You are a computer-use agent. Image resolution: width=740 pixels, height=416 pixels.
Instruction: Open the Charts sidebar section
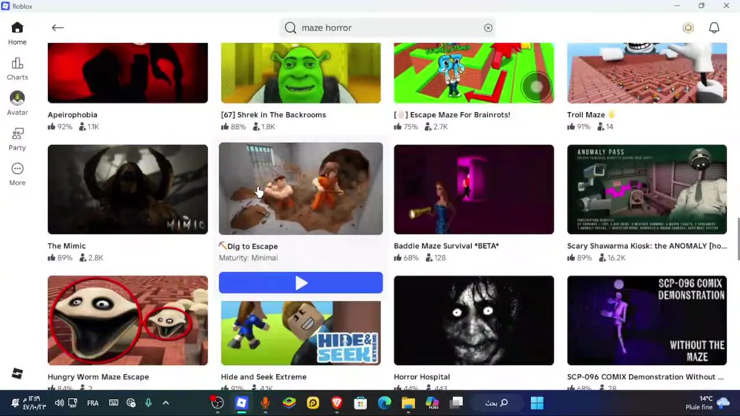coord(17,69)
